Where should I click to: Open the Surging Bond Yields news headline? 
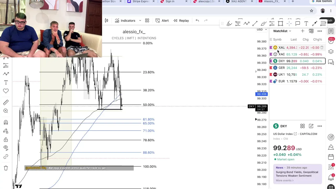coord(297,174)
